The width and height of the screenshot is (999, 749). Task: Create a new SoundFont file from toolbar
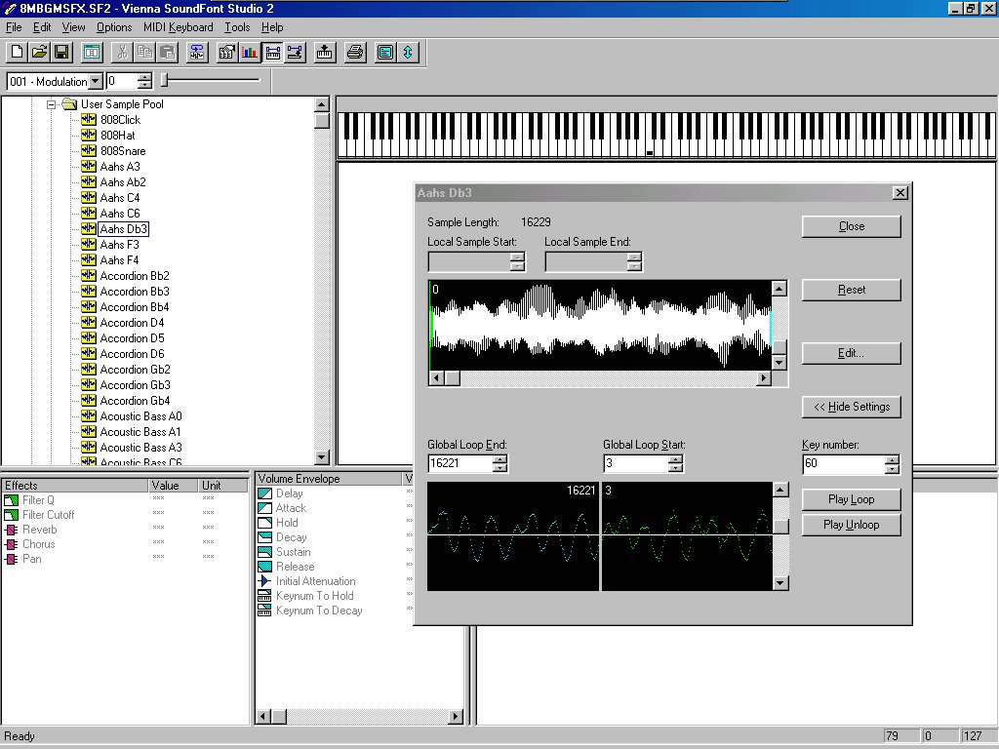(x=18, y=53)
